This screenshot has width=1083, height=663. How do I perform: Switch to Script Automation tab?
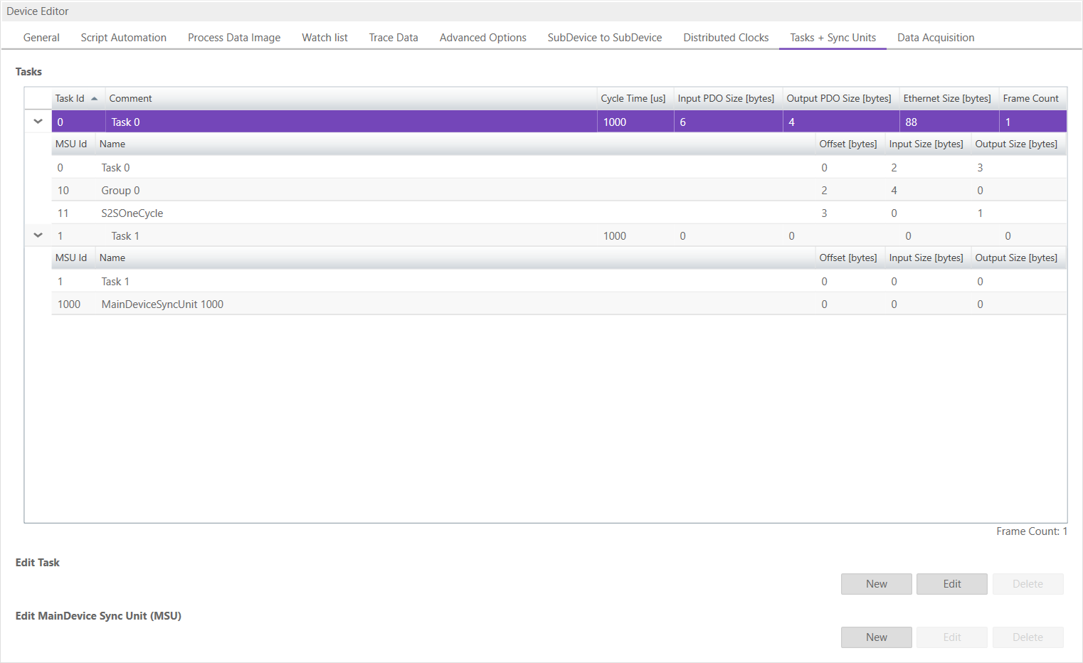click(123, 38)
